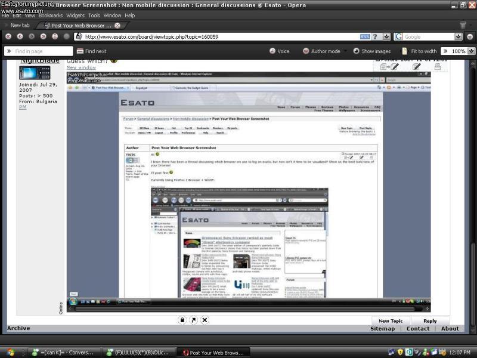
Task: Open the closed tabs trash can
Action: [463, 25]
